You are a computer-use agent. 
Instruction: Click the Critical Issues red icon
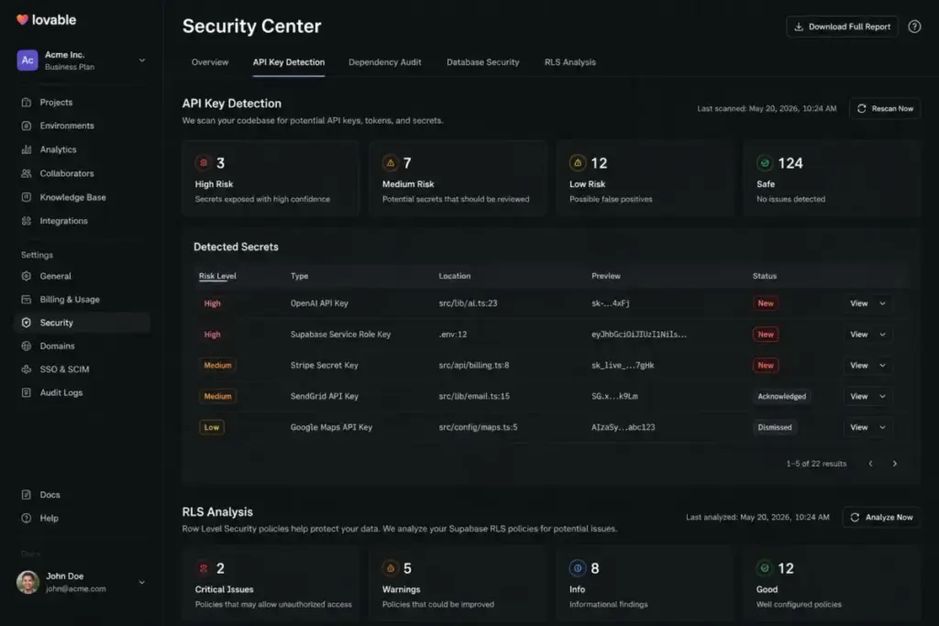(x=203, y=568)
